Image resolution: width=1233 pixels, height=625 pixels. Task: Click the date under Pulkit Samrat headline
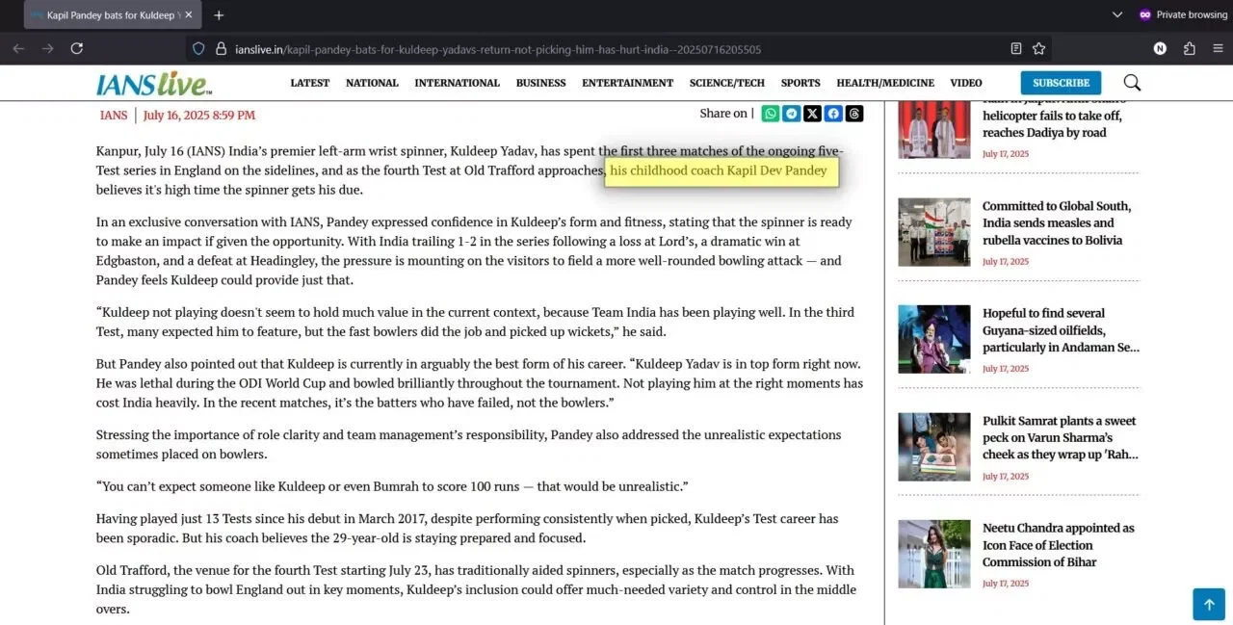(1006, 476)
